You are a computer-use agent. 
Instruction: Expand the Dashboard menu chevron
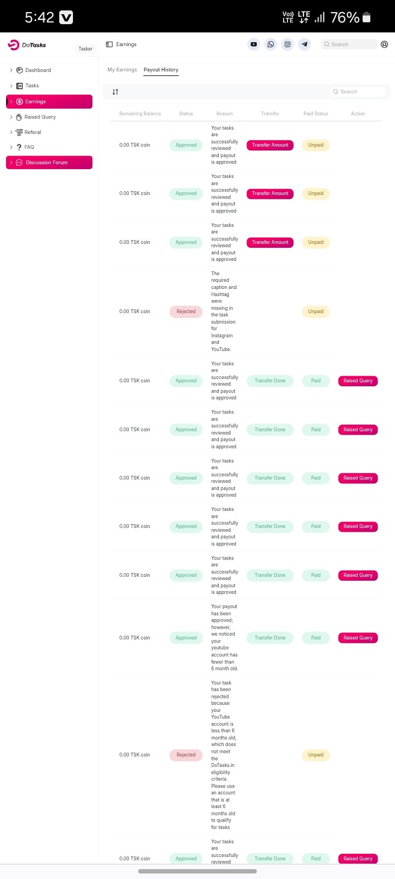tap(11, 70)
